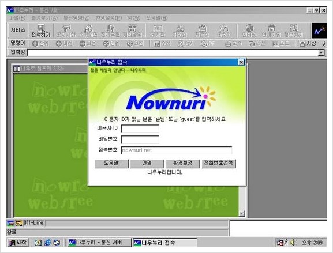Click the 저장 save command button
The height and width of the screenshot is (253, 333).
point(308,43)
